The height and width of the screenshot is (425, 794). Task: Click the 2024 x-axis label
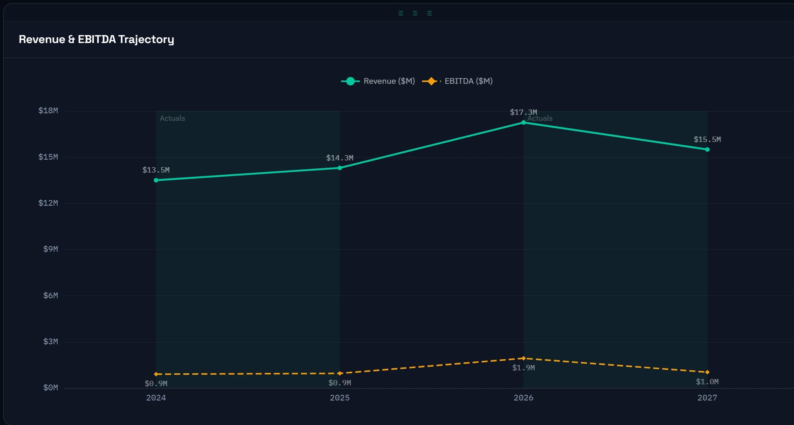(156, 398)
